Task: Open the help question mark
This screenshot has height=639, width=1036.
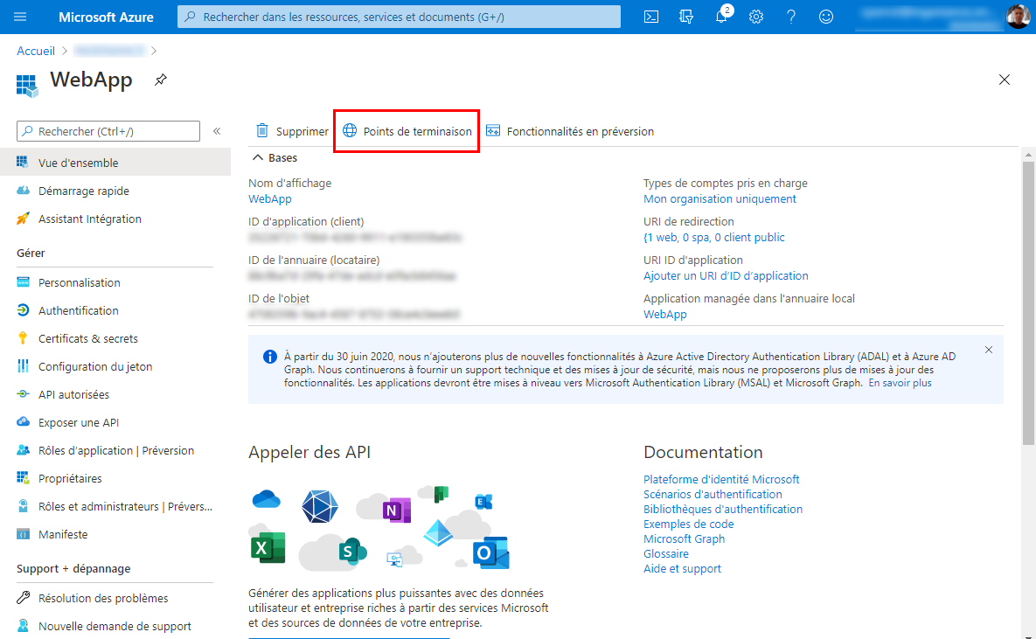Action: coord(791,17)
